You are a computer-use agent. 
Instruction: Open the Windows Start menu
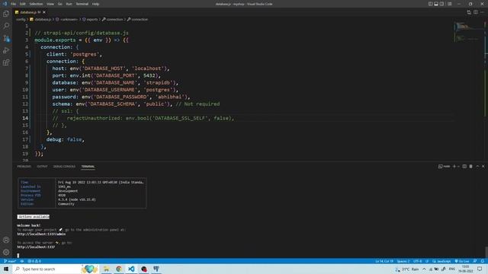pyautogui.click(x=6, y=269)
